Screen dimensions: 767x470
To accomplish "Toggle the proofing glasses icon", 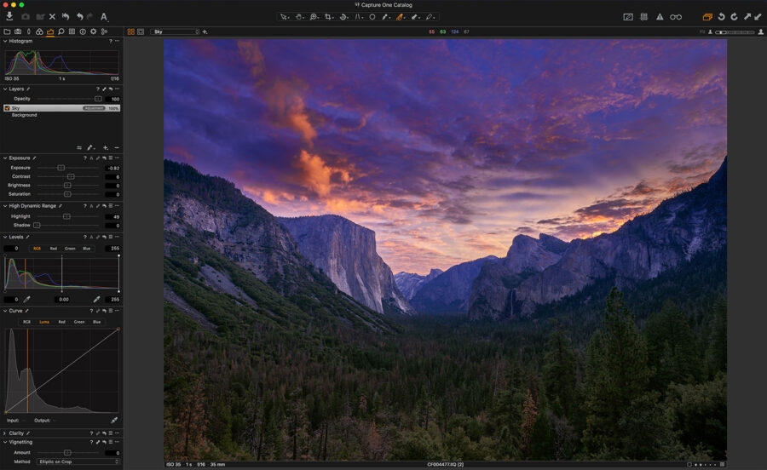I will (x=676, y=17).
